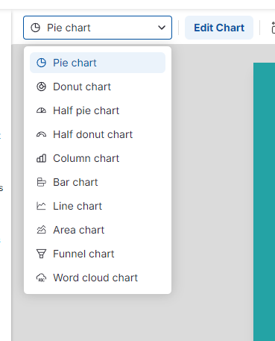Choose the Half pie chart entry
This screenshot has height=341, width=275.
[98, 110]
